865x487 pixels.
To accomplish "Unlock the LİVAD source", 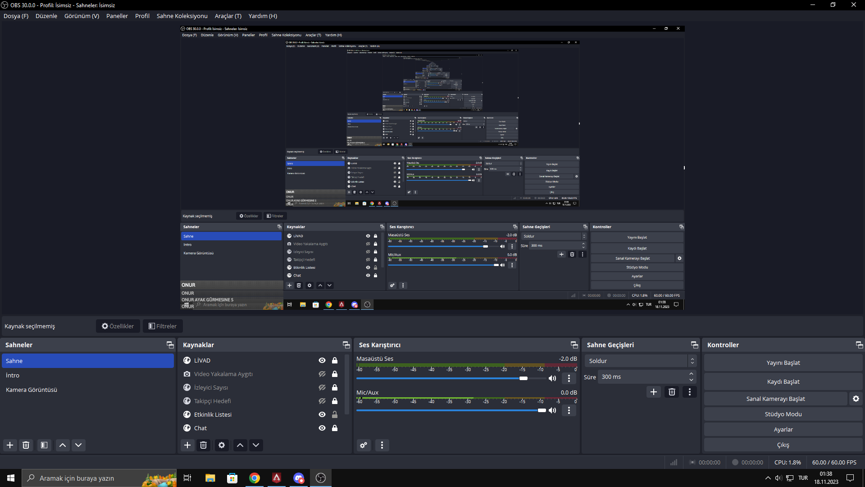I will 335,360.
